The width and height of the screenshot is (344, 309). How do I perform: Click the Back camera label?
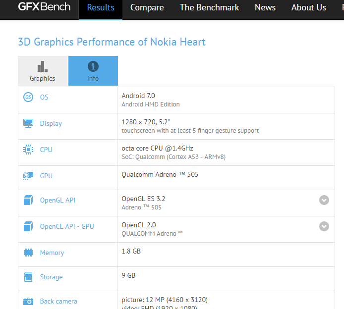[x=58, y=302]
